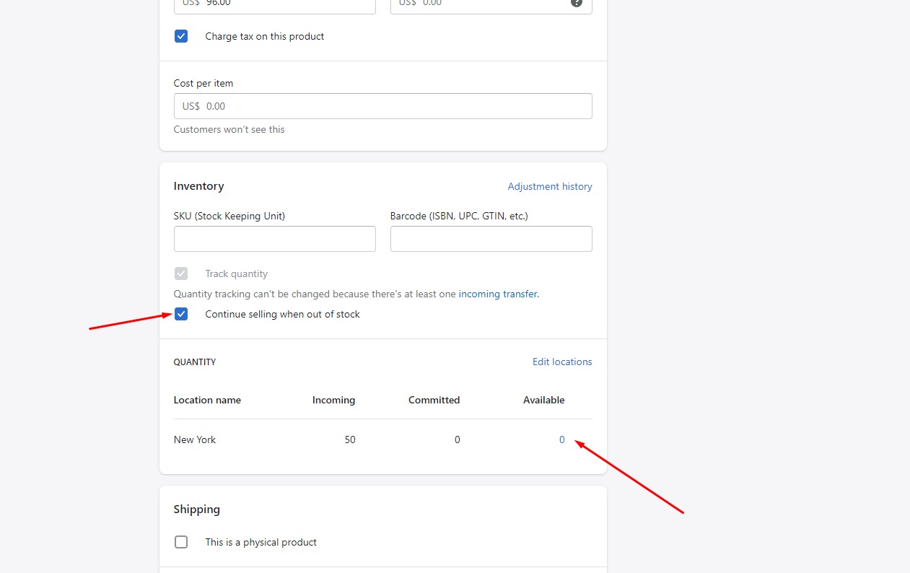Open Adjustment history link

point(550,186)
